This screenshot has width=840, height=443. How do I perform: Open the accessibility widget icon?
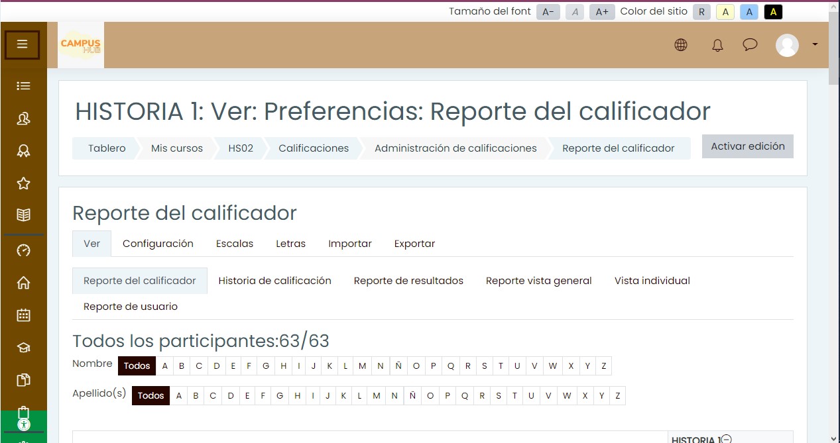point(23,425)
